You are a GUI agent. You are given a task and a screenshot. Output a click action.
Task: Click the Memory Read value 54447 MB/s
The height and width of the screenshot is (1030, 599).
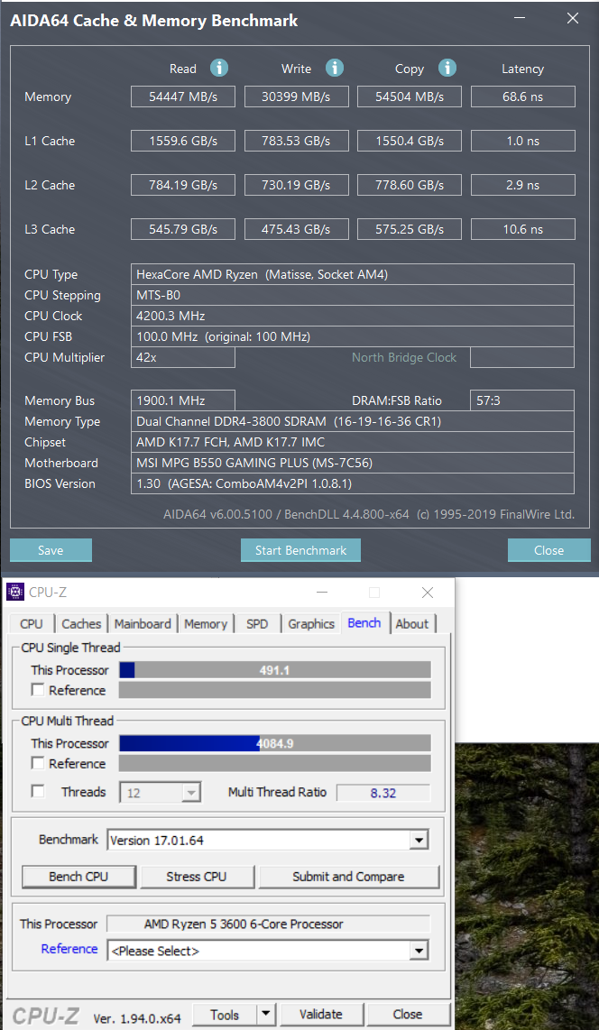[183, 97]
